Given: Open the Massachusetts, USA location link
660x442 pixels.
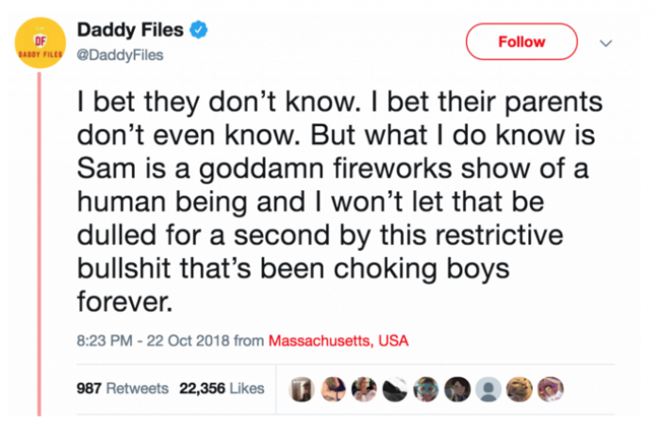Looking at the screenshot, I should point(338,339).
